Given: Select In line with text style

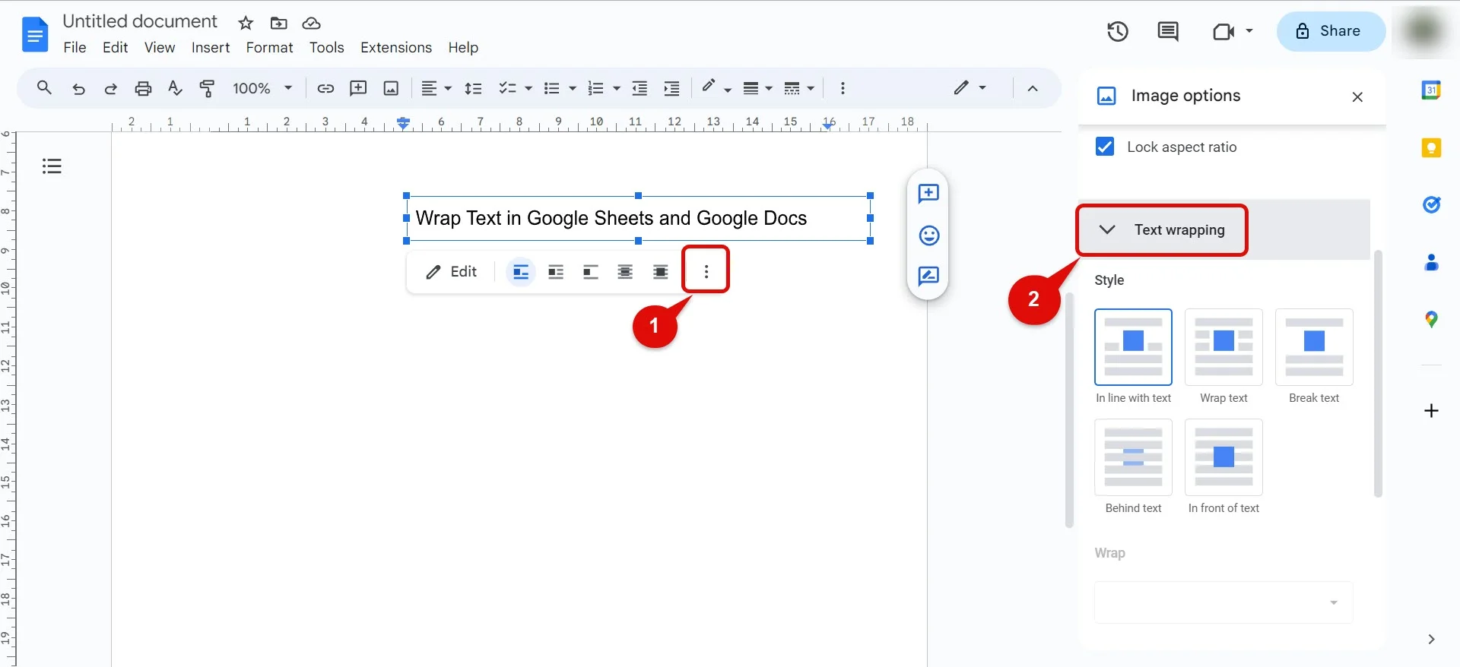Looking at the screenshot, I should click(x=1133, y=347).
